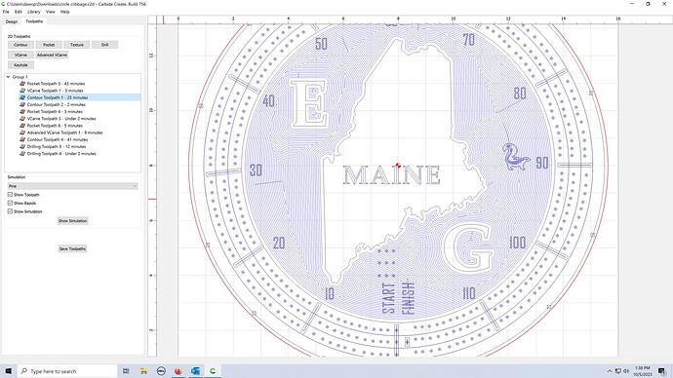Click the letter G on the canvas
Screen dimensions: 673x378
click(x=468, y=247)
